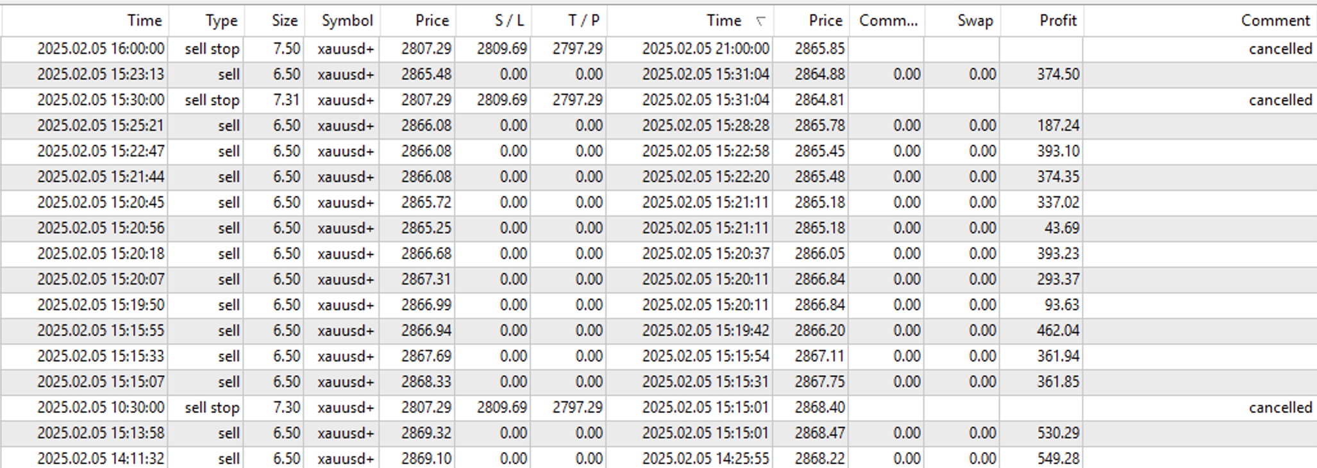
Task: Click the Swap column header
Action: (x=975, y=21)
